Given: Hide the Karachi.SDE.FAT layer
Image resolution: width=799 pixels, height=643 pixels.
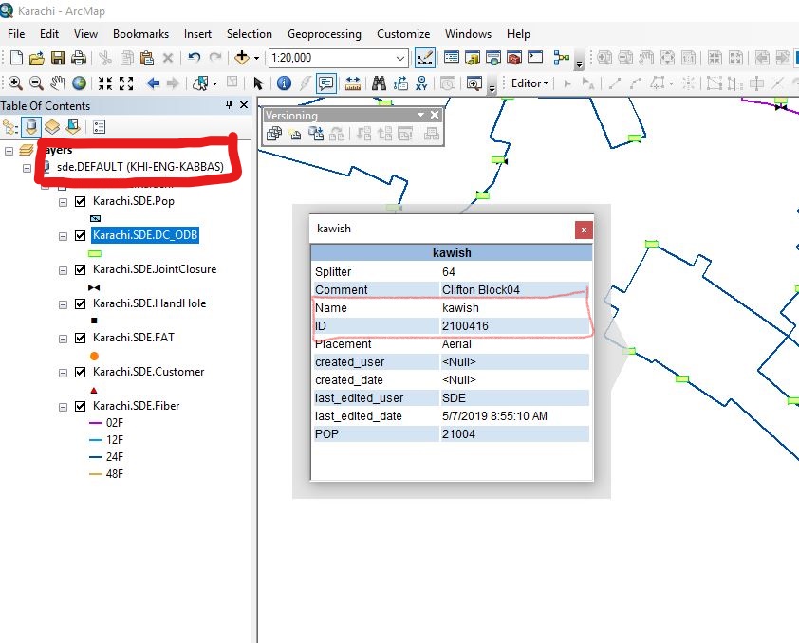Looking at the screenshot, I should click(x=80, y=338).
